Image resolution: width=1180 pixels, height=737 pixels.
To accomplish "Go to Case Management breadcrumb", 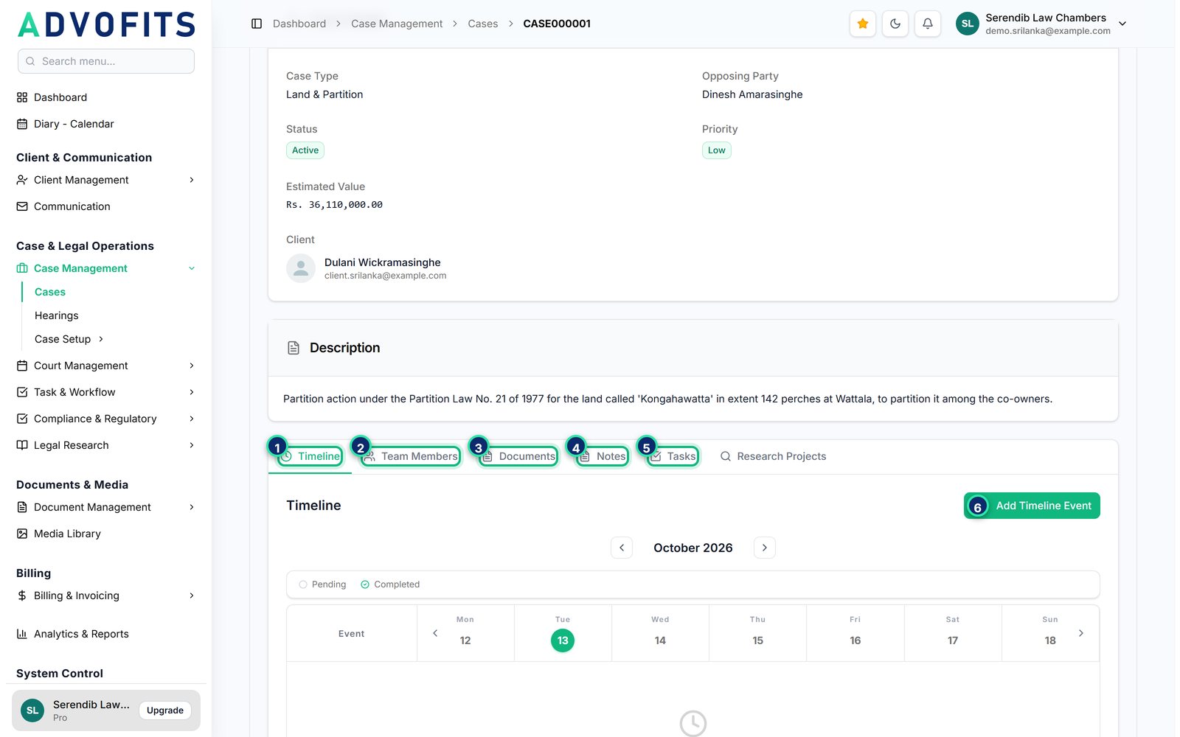I will (x=397, y=24).
